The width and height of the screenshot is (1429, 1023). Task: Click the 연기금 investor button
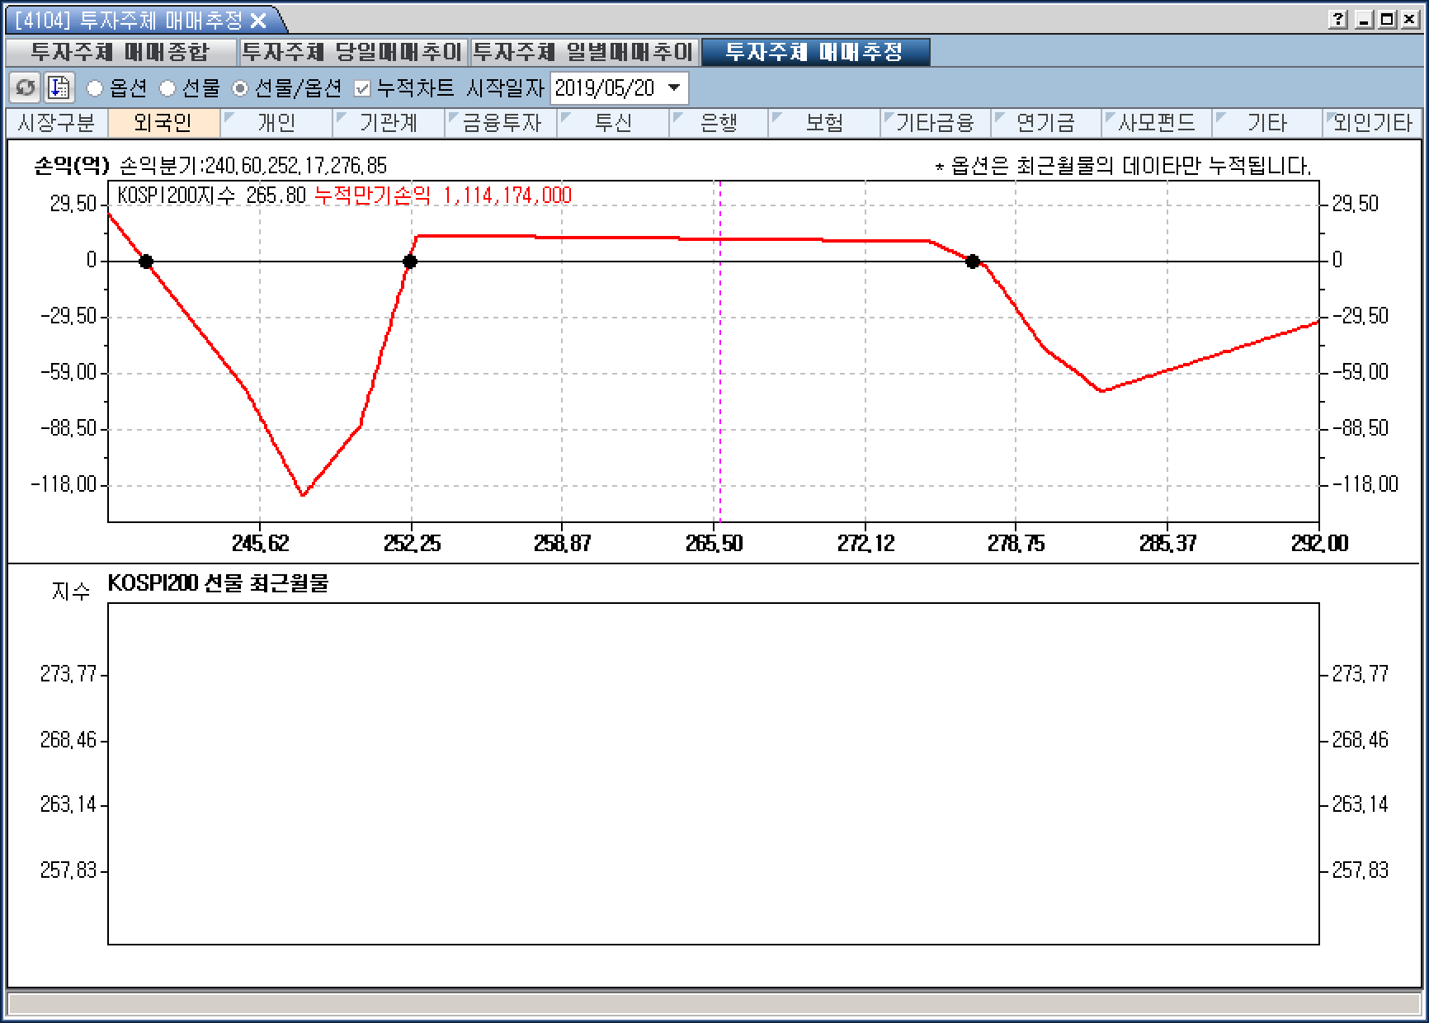click(x=1045, y=123)
